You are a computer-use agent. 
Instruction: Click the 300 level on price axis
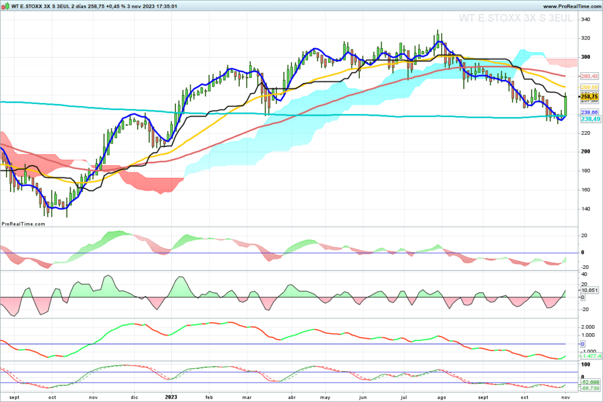(x=586, y=57)
